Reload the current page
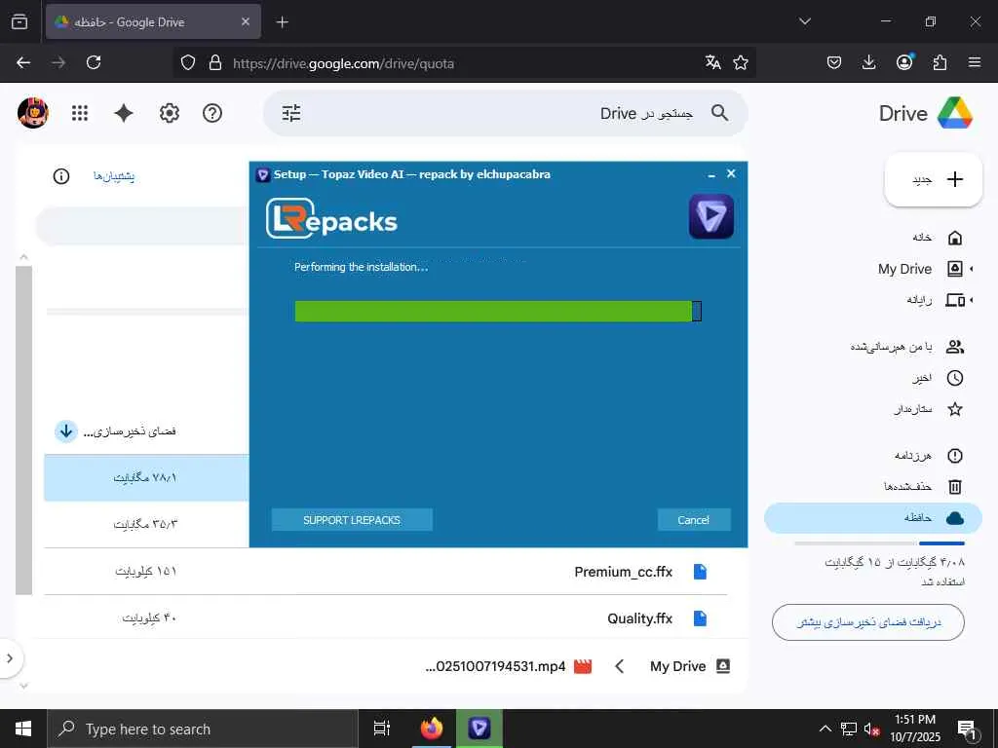This screenshot has width=998, height=748. pos(94,62)
